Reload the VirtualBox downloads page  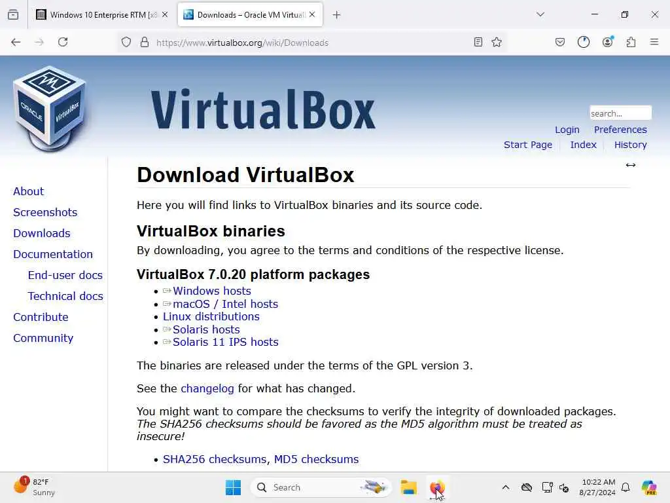click(x=63, y=42)
